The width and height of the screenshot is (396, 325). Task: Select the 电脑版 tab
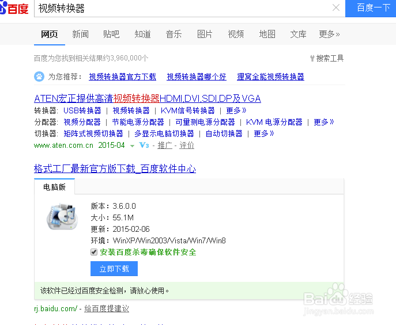tap(54, 187)
